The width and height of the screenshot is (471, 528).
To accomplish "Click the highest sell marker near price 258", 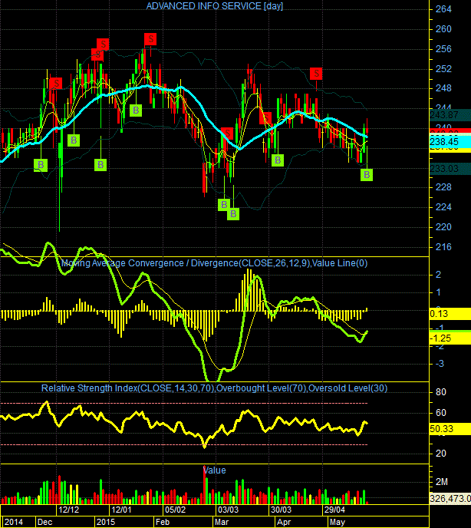I will point(150,39).
